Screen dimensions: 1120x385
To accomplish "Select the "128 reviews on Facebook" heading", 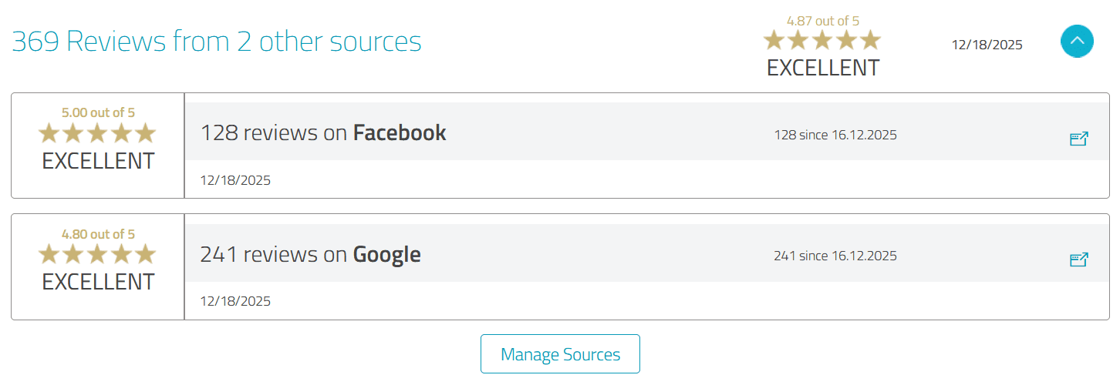I will [323, 132].
